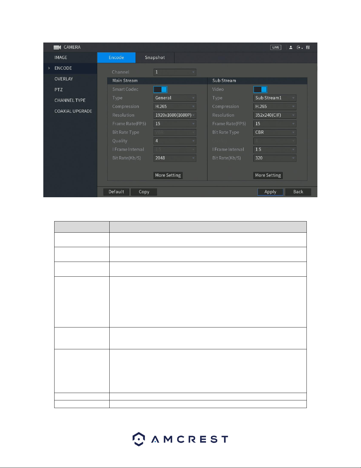Click the camera icon beside CAMERA title
The image size is (361, 468).
(x=57, y=47)
